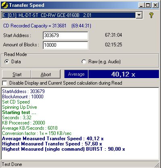The height and width of the screenshot is (168, 161).
Task: Select the Raw (e.g. Audio) radio button
Action: point(84,62)
